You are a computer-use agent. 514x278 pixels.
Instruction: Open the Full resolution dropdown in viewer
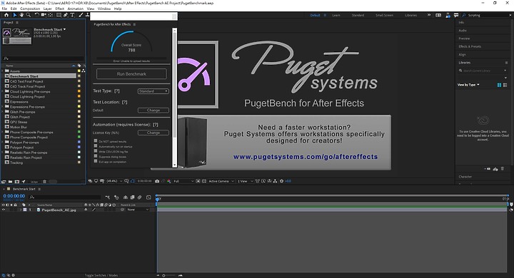click(183, 181)
